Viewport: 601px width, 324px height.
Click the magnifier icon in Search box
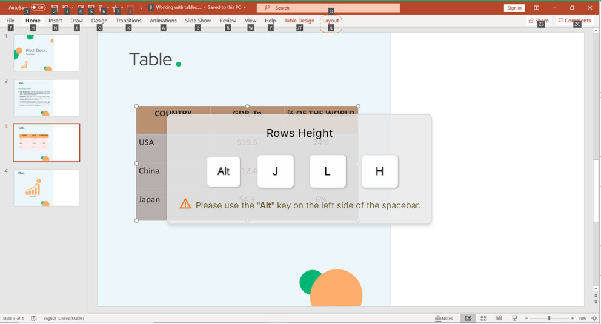(267, 8)
